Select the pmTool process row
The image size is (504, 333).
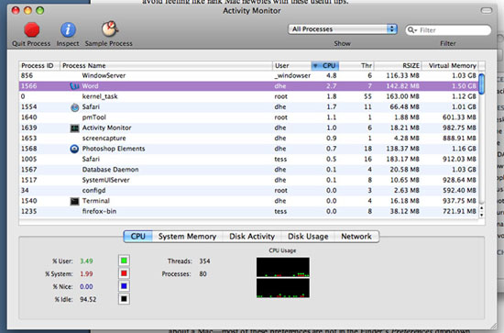248,117
